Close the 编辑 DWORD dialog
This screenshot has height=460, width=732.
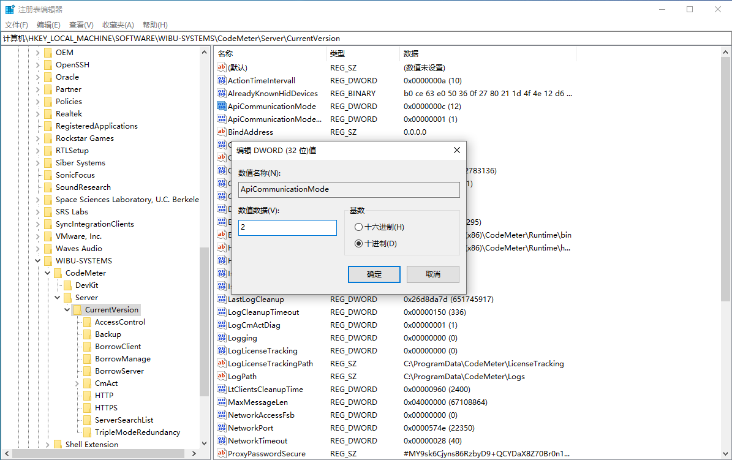tap(456, 150)
